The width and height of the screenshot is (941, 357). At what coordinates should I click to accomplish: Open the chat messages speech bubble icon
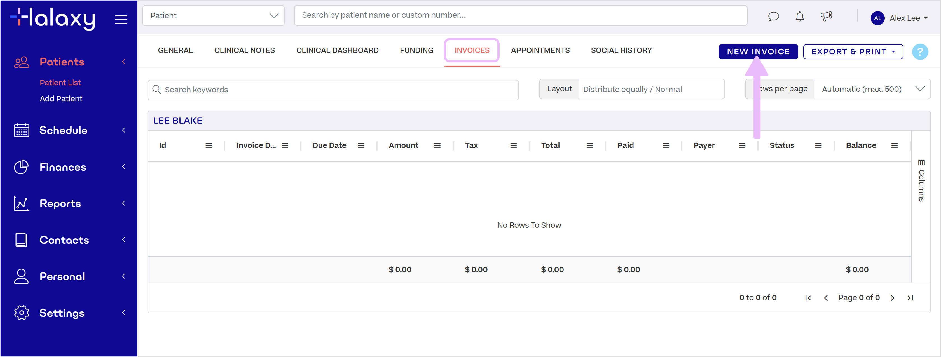click(x=773, y=17)
